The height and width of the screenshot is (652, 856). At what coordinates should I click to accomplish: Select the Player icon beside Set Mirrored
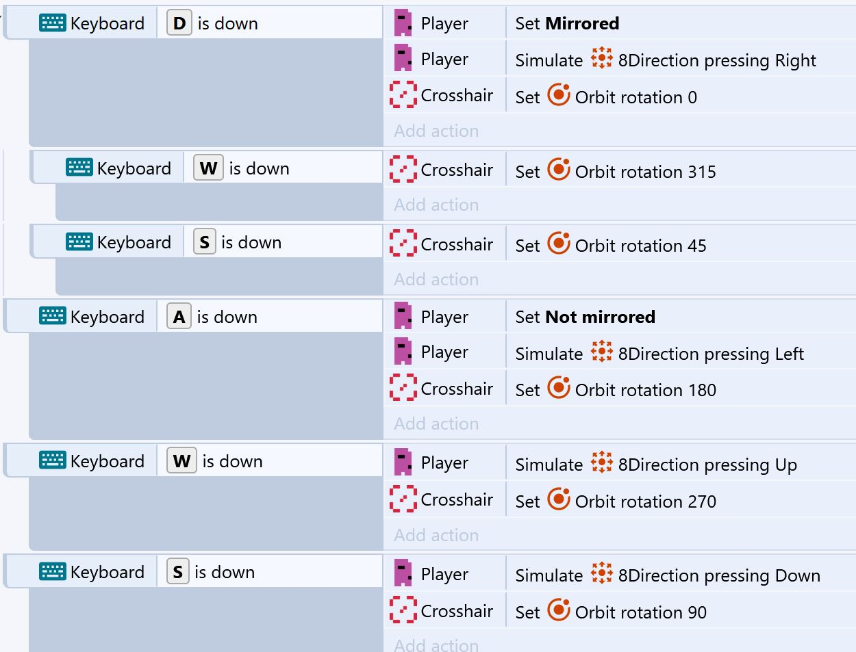click(403, 23)
